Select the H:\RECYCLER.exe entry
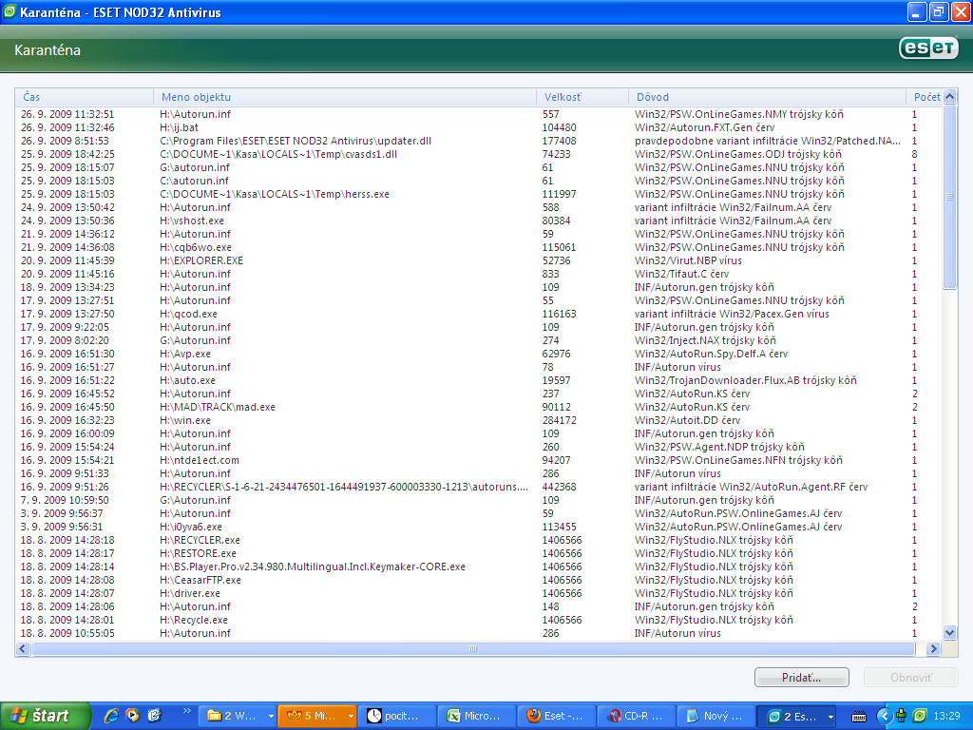The width and height of the screenshot is (973, 730). coord(479,540)
